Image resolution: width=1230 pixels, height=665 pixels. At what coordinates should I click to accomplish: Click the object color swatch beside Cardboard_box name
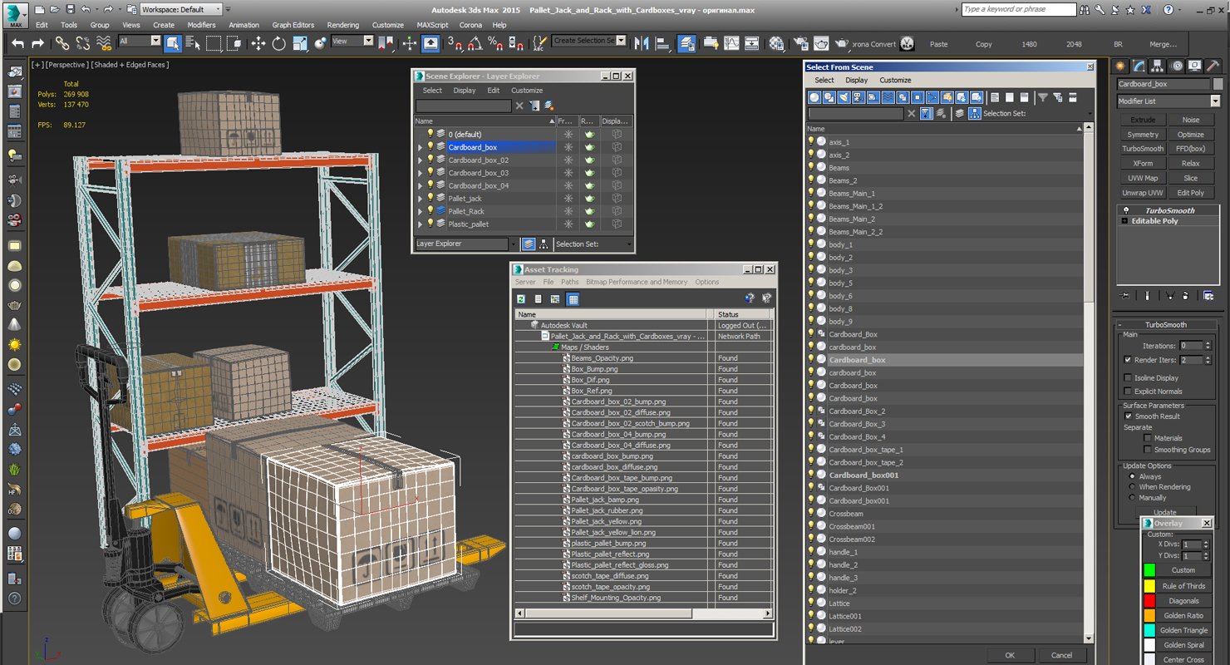[1218, 84]
